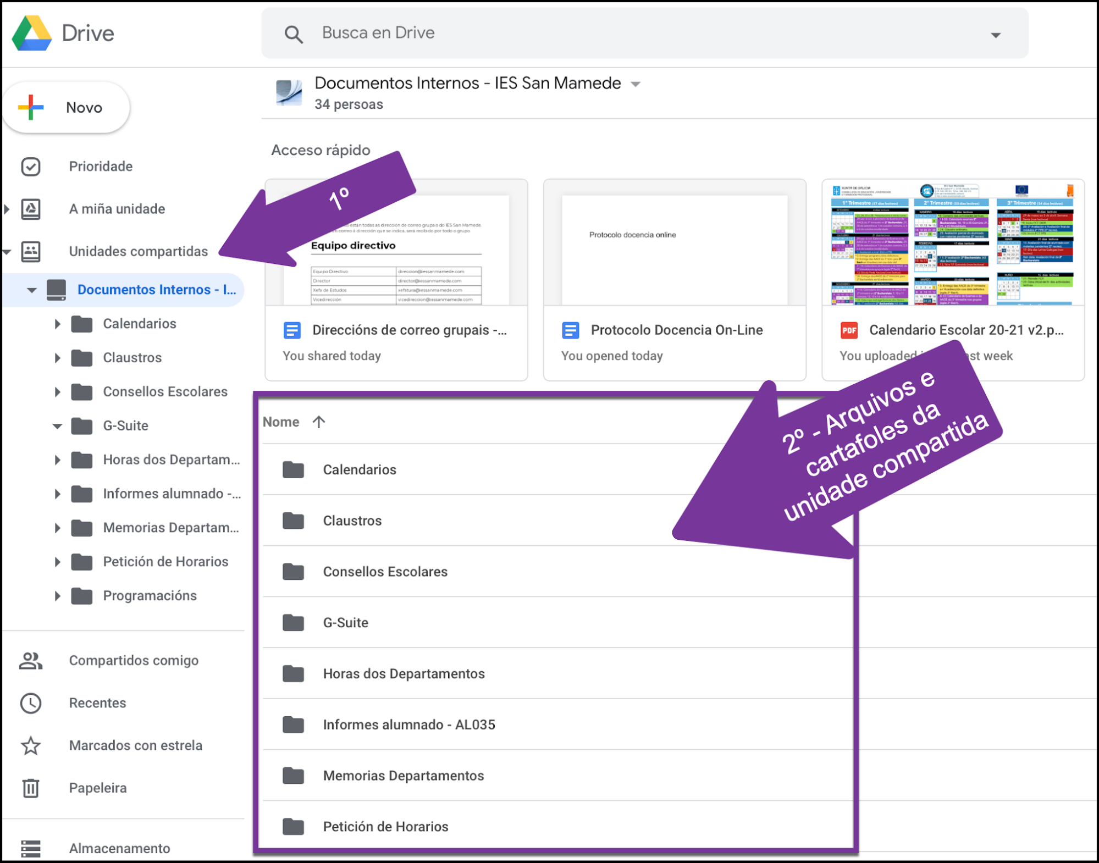Viewport: 1099px width, 863px height.
Task: Expand Calendarios folder in sidebar
Action: 57,324
